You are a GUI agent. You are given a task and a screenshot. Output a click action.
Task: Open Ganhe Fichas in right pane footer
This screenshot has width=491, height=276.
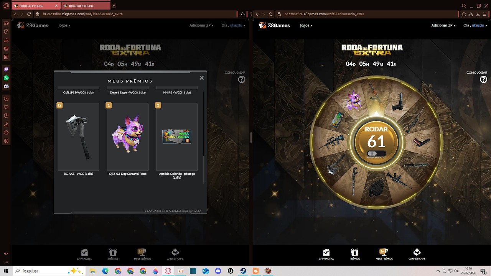(x=417, y=254)
